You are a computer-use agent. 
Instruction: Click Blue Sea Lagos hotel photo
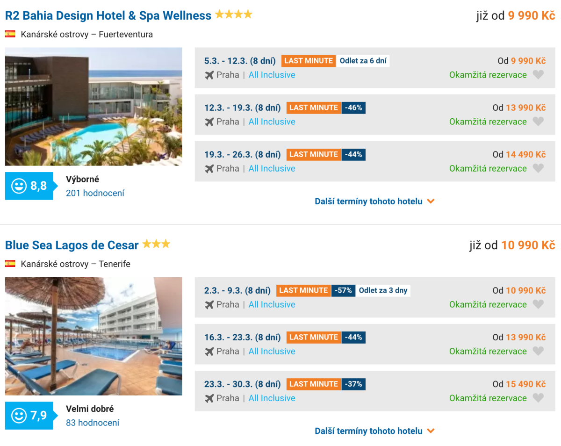pos(93,336)
